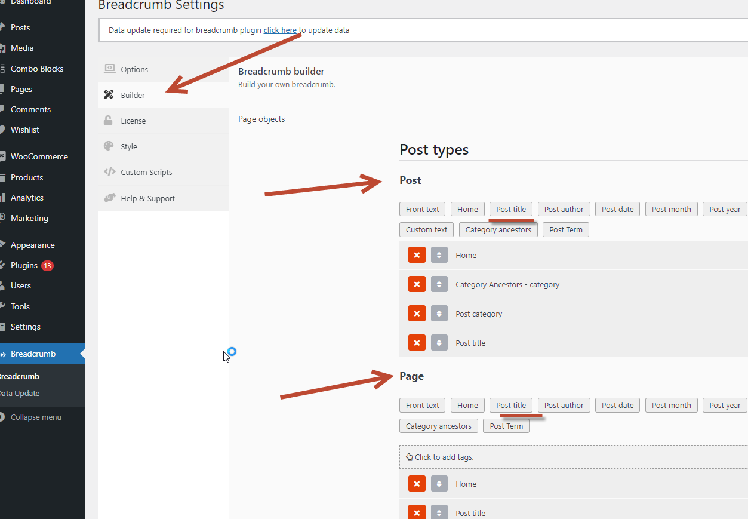Click the Style tab palette icon
Viewport: 748px width, 519px height.
(x=109, y=146)
